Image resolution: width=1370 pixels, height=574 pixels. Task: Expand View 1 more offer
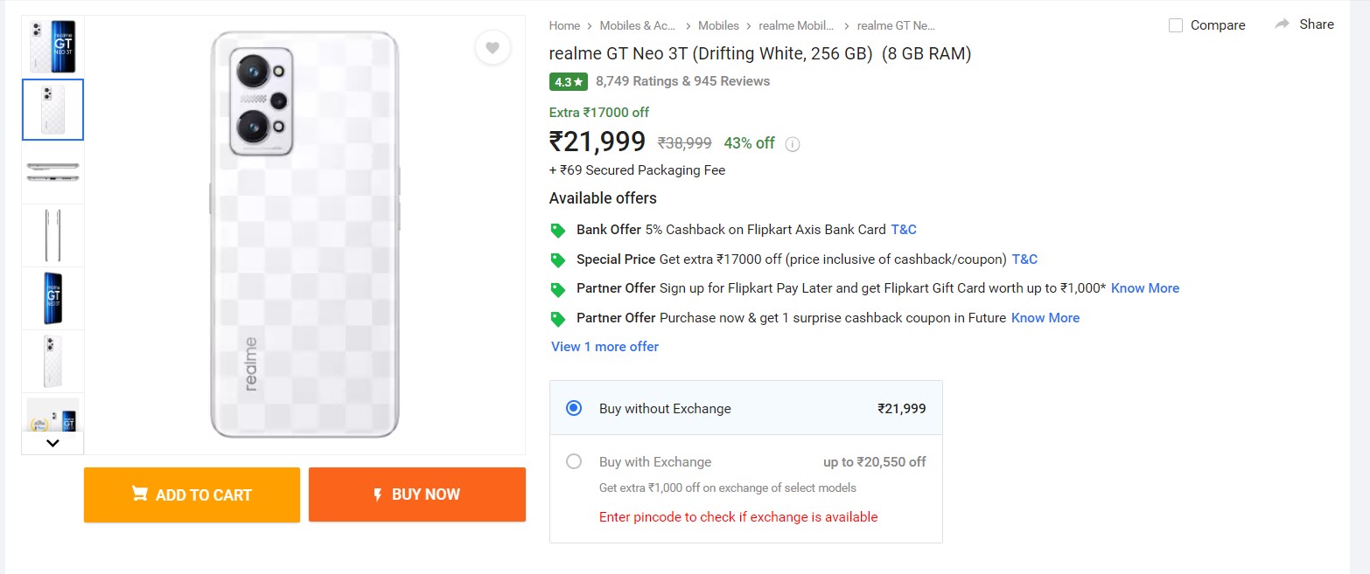pos(605,347)
